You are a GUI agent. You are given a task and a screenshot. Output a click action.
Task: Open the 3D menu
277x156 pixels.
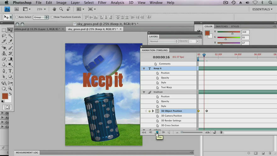coord(131,3)
